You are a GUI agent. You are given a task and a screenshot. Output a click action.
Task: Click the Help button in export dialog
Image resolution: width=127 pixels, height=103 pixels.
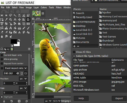pyautogui.click(x=81, y=98)
